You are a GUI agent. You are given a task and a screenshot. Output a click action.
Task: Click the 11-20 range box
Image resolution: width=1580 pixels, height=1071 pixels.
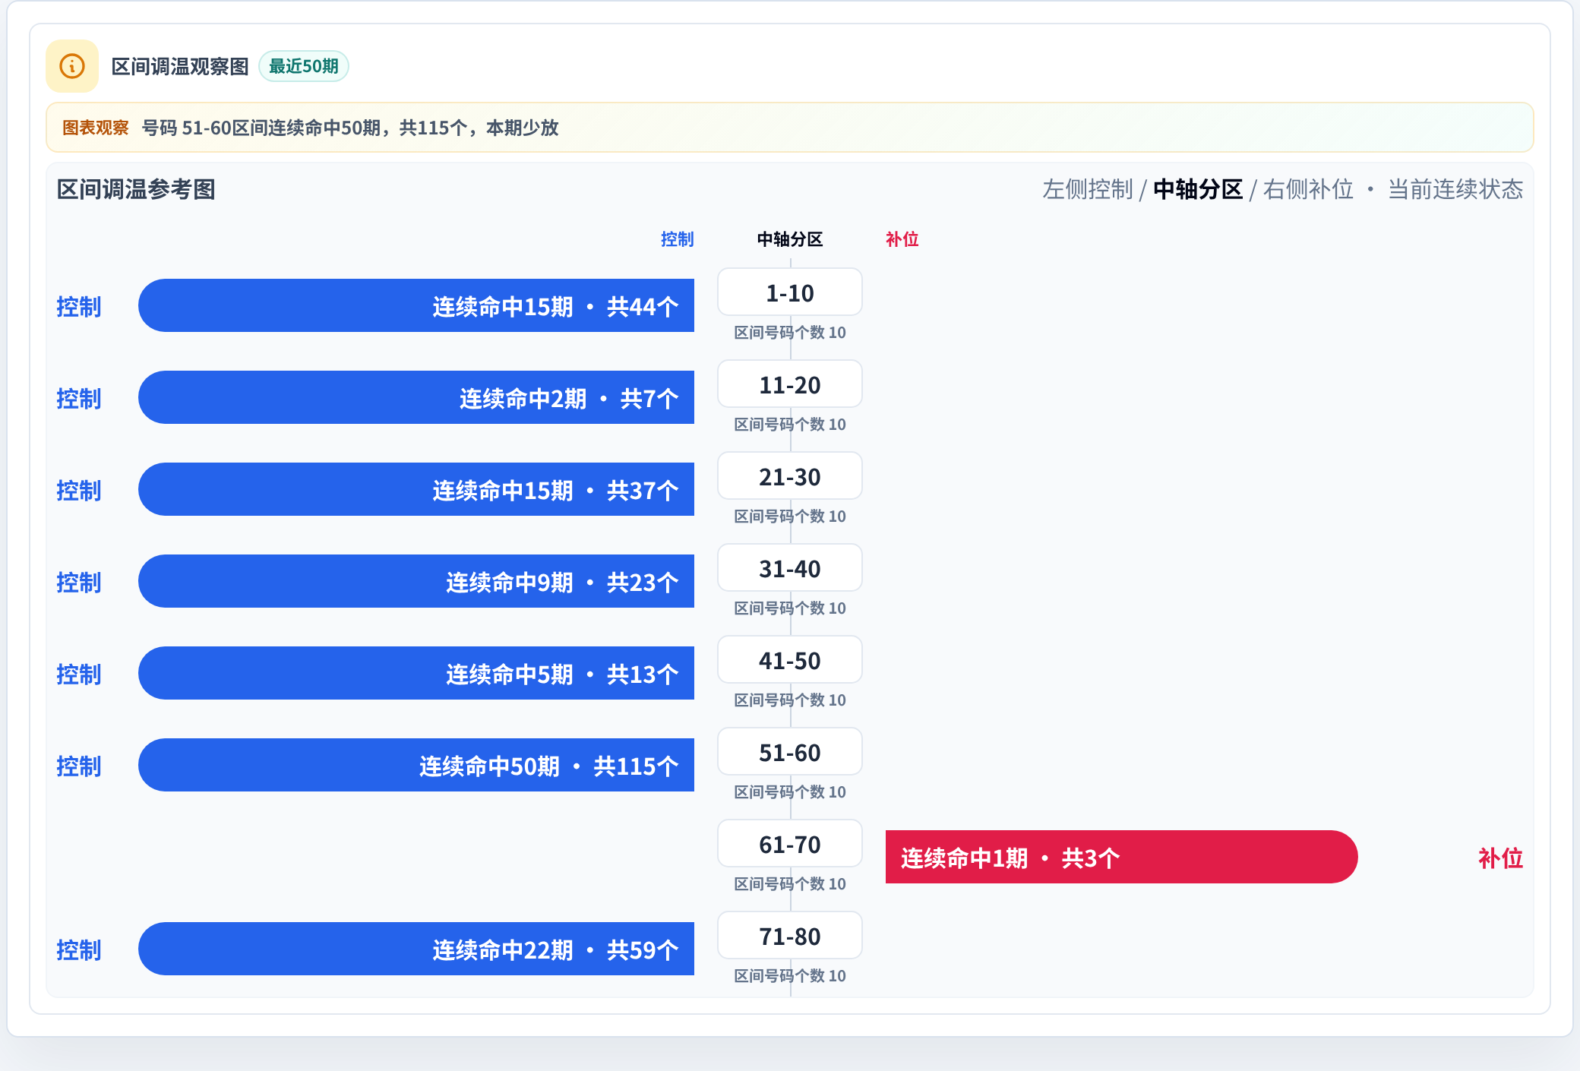tap(790, 384)
